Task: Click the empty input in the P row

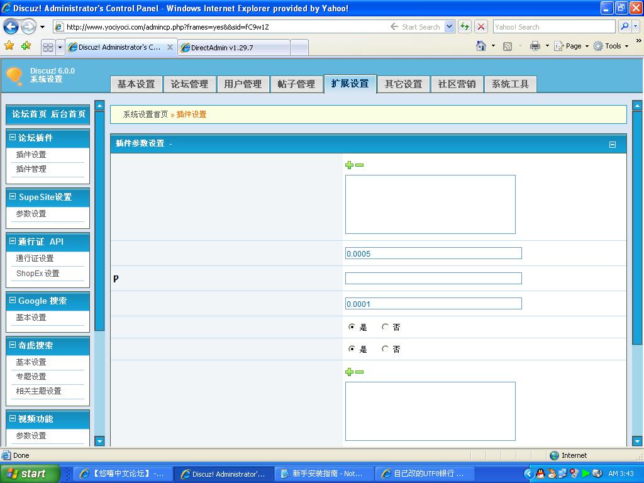Action: pos(433,279)
